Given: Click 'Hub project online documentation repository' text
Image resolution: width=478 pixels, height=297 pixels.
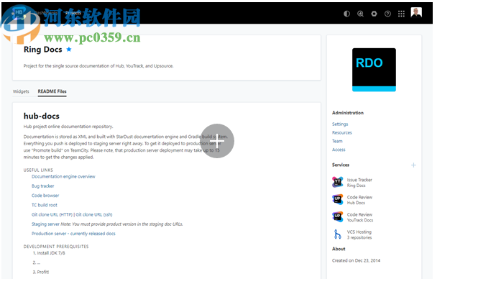Looking at the screenshot, I should click(68, 127).
